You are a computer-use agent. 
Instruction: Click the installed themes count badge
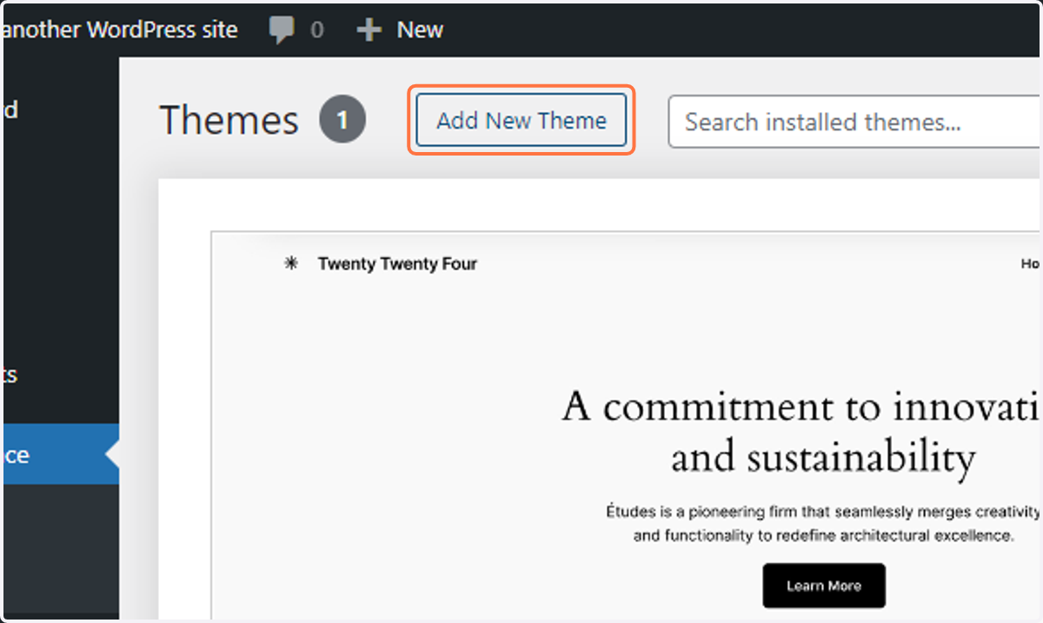pyautogui.click(x=342, y=121)
